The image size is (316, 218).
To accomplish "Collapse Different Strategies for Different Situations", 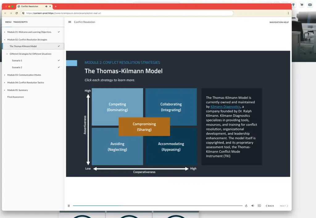I will click(x=7, y=54).
